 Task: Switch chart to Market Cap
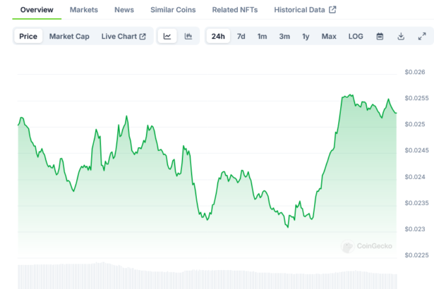(x=69, y=36)
